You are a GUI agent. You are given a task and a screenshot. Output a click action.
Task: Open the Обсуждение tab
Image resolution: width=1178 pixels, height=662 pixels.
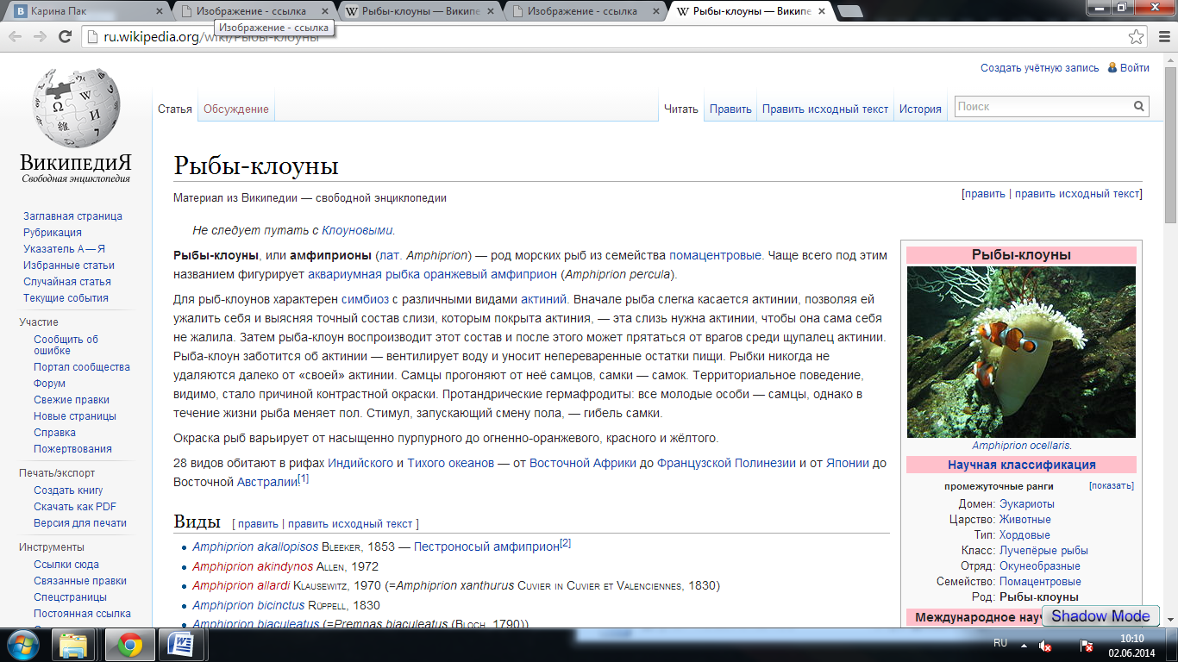pos(236,109)
